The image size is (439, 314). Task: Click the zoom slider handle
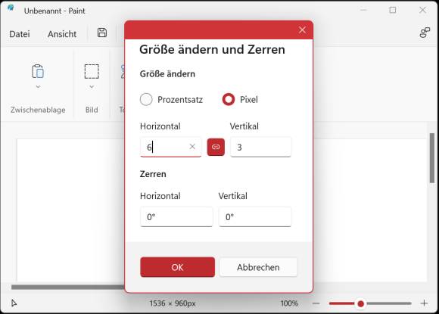[361, 303]
